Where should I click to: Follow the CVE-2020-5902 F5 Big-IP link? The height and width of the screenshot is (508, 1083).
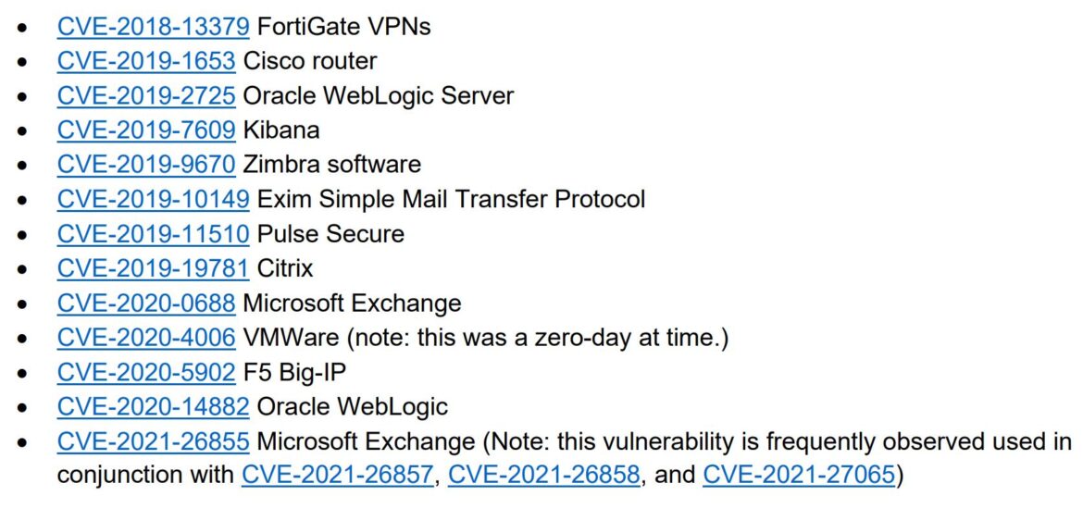click(145, 372)
